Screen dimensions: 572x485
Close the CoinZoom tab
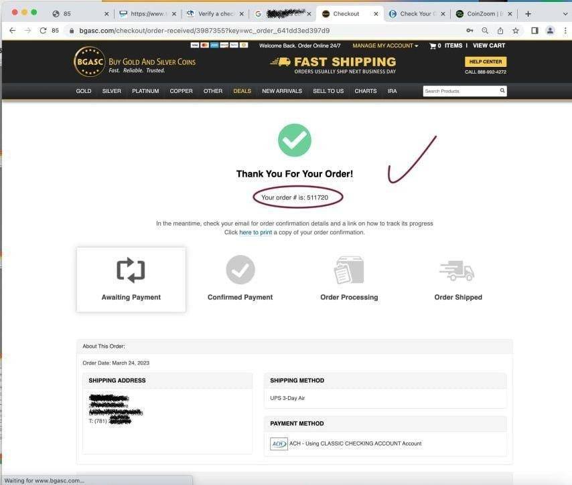[510, 14]
